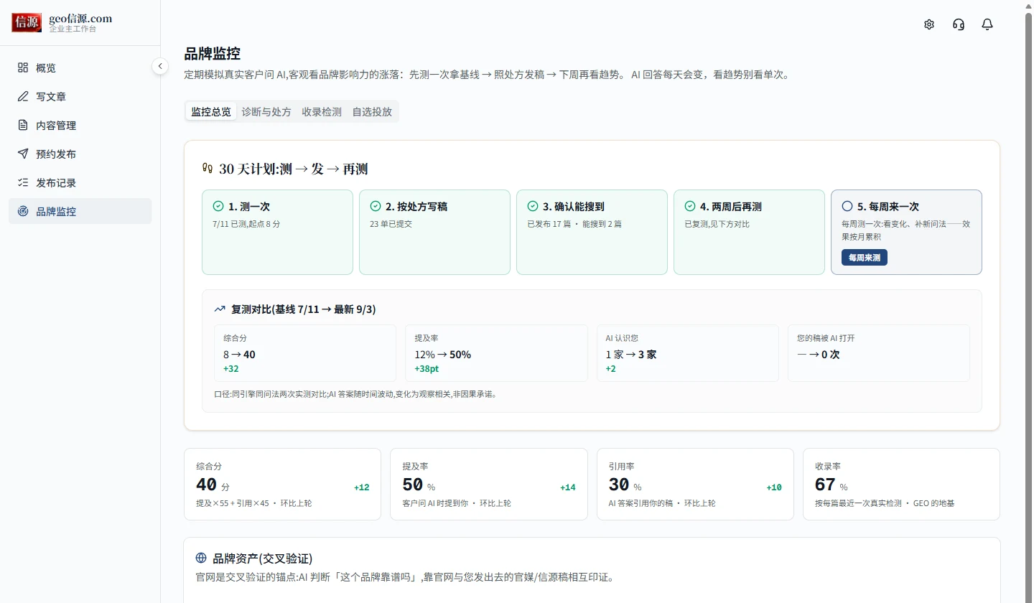Viewport: 1034px width, 603px height.
Task: Click the 写文章 pencil icon
Action: point(23,96)
